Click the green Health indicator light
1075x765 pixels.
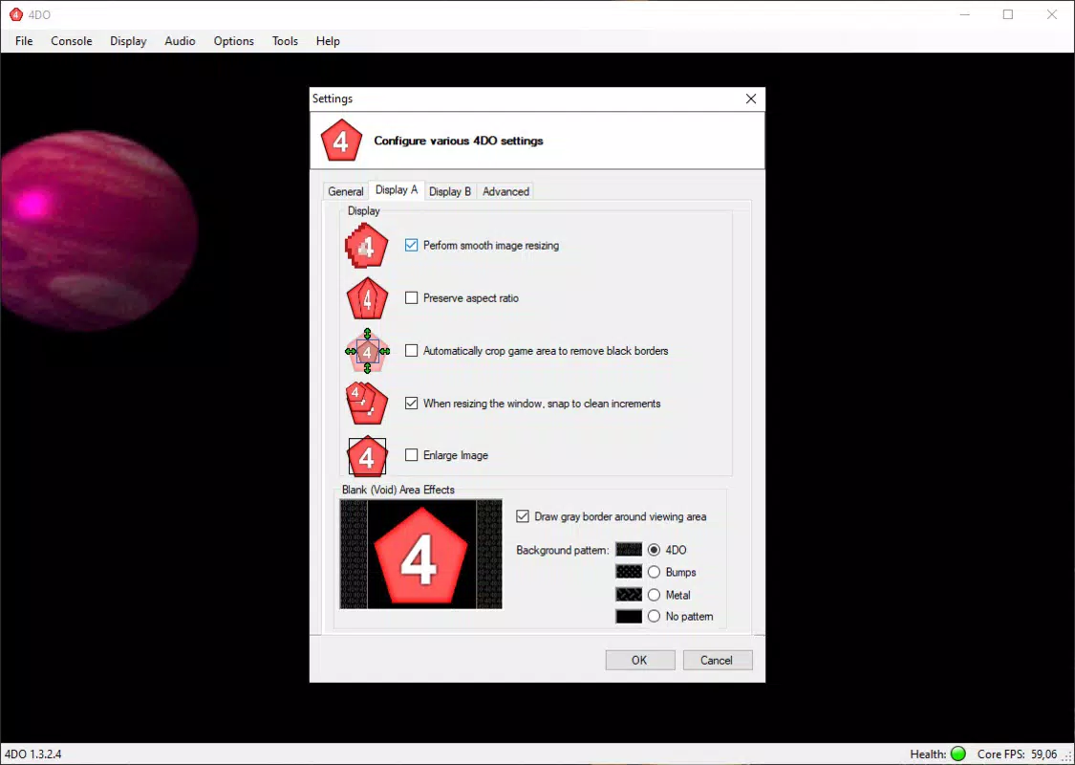(x=957, y=754)
